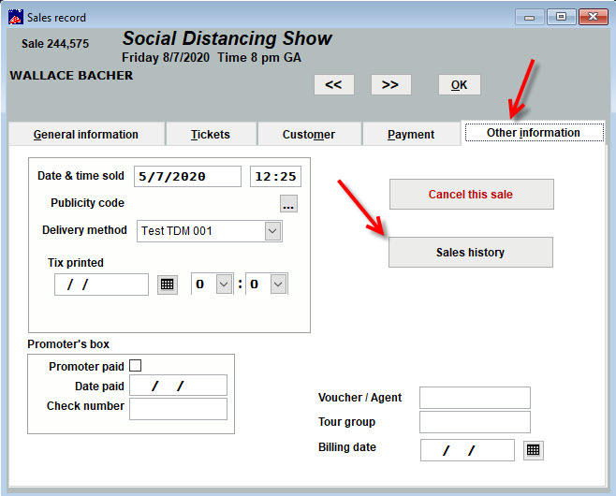Open the Tix printed minute dropdown
The height and width of the screenshot is (496, 616).
278,284
